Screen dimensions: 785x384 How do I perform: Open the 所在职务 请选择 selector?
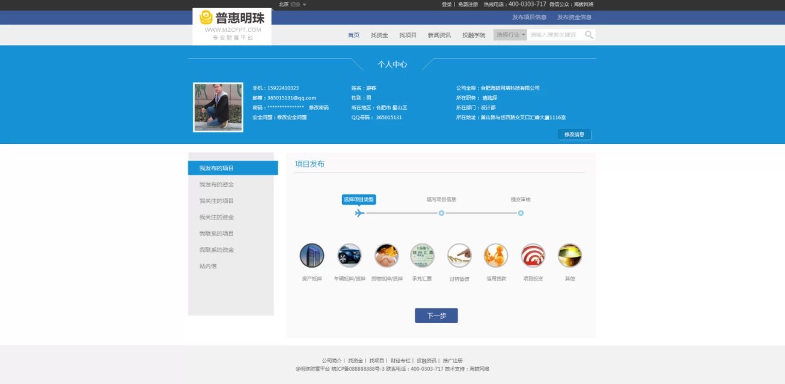pos(489,98)
